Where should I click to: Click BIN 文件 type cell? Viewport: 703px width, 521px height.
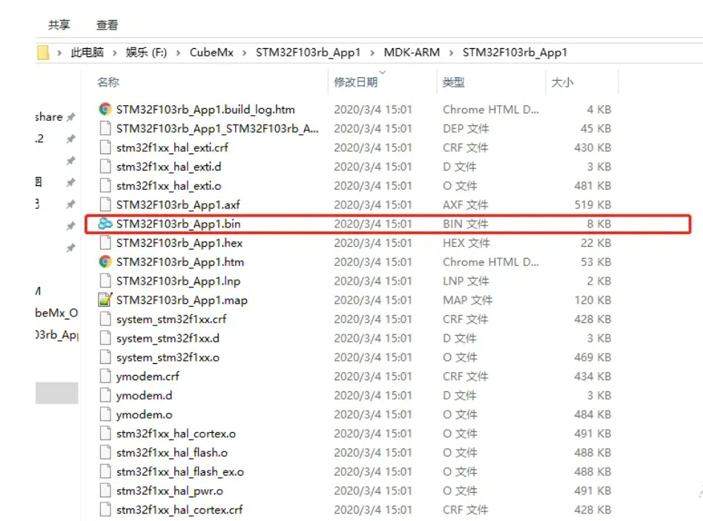[466, 224]
